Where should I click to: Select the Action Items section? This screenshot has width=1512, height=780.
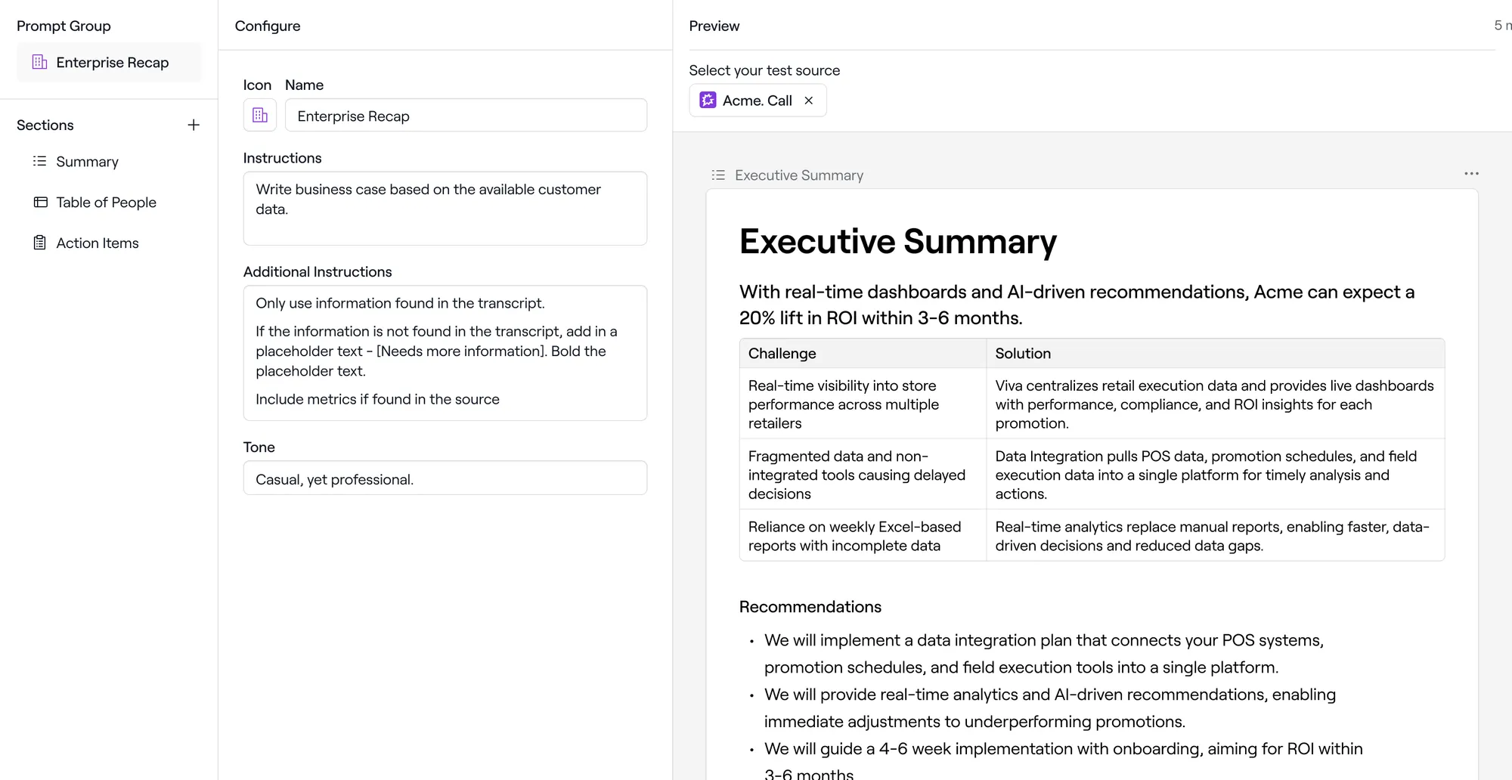pos(98,243)
